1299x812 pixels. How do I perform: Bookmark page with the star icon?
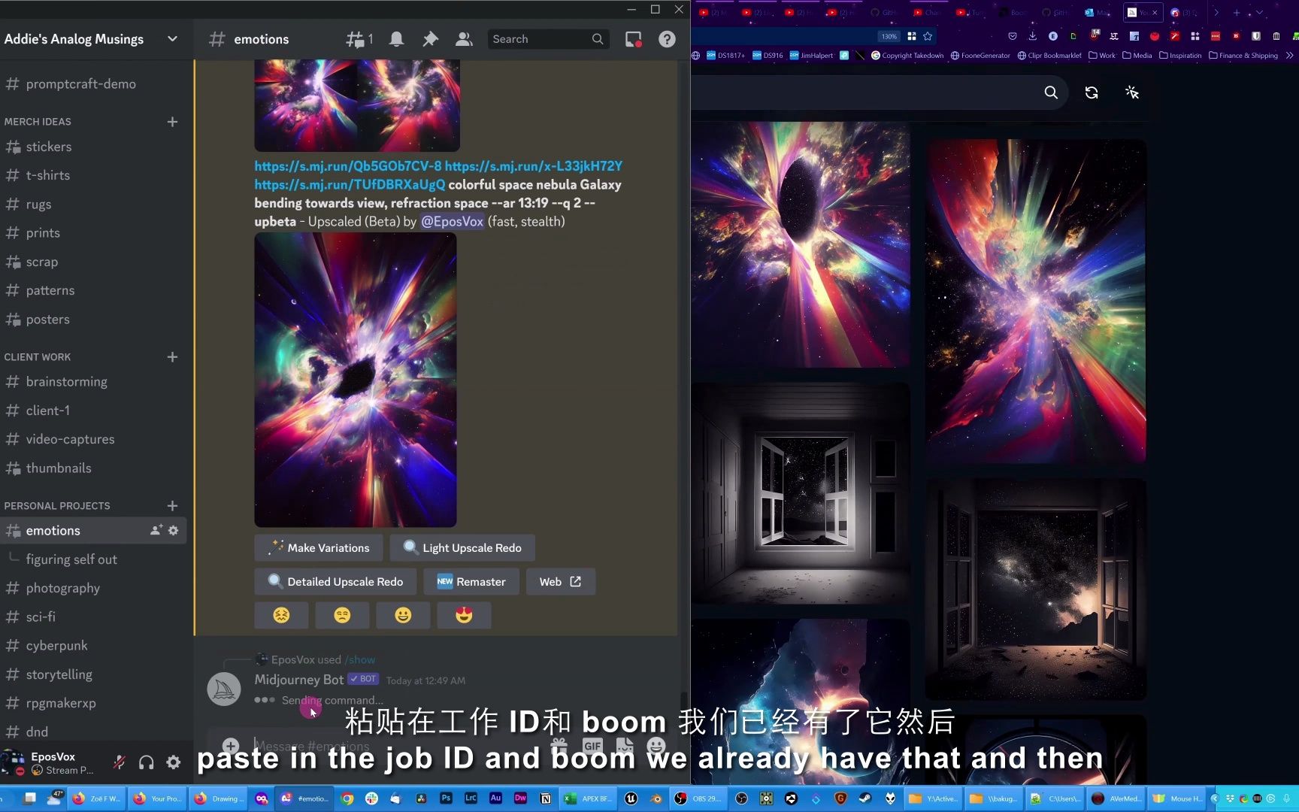(928, 36)
